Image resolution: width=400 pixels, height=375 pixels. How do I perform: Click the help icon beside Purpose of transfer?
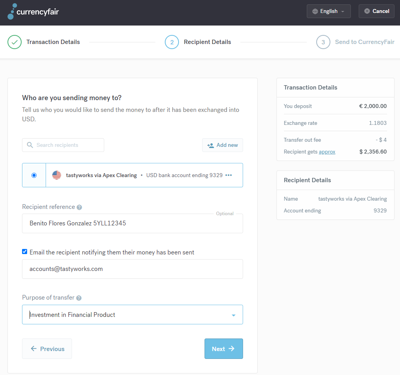pos(79,298)
